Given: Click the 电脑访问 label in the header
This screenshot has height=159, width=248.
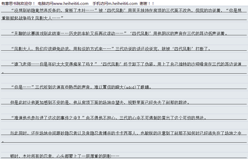Looking at the screenshot, I should 46,3.
